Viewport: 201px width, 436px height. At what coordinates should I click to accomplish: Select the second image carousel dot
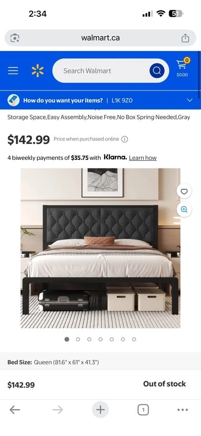pyautogui.click(x=78, y=339)
